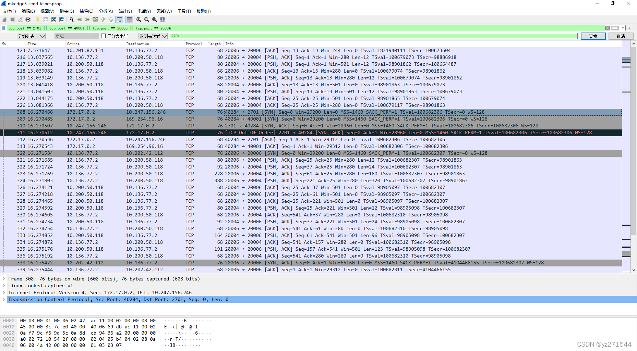Expand the Internet Protocol Version 4 row
The image size is (637, 351).
click(x=4, y=292)
